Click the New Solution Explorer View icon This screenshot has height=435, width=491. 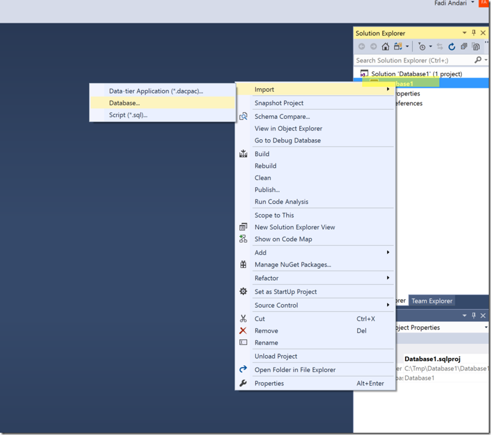pos(243,227)
